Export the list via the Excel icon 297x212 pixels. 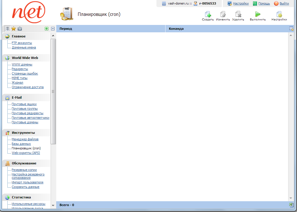(291, 205)
